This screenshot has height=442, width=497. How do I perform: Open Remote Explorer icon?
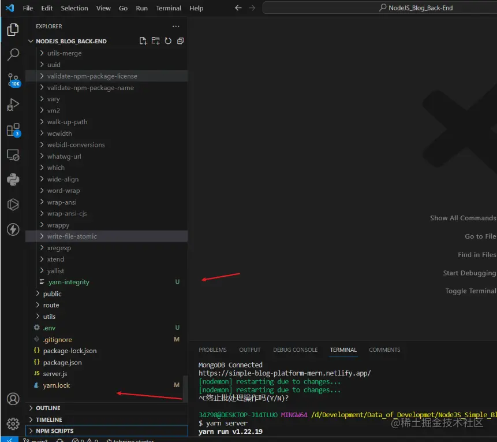tap(13, 155)
